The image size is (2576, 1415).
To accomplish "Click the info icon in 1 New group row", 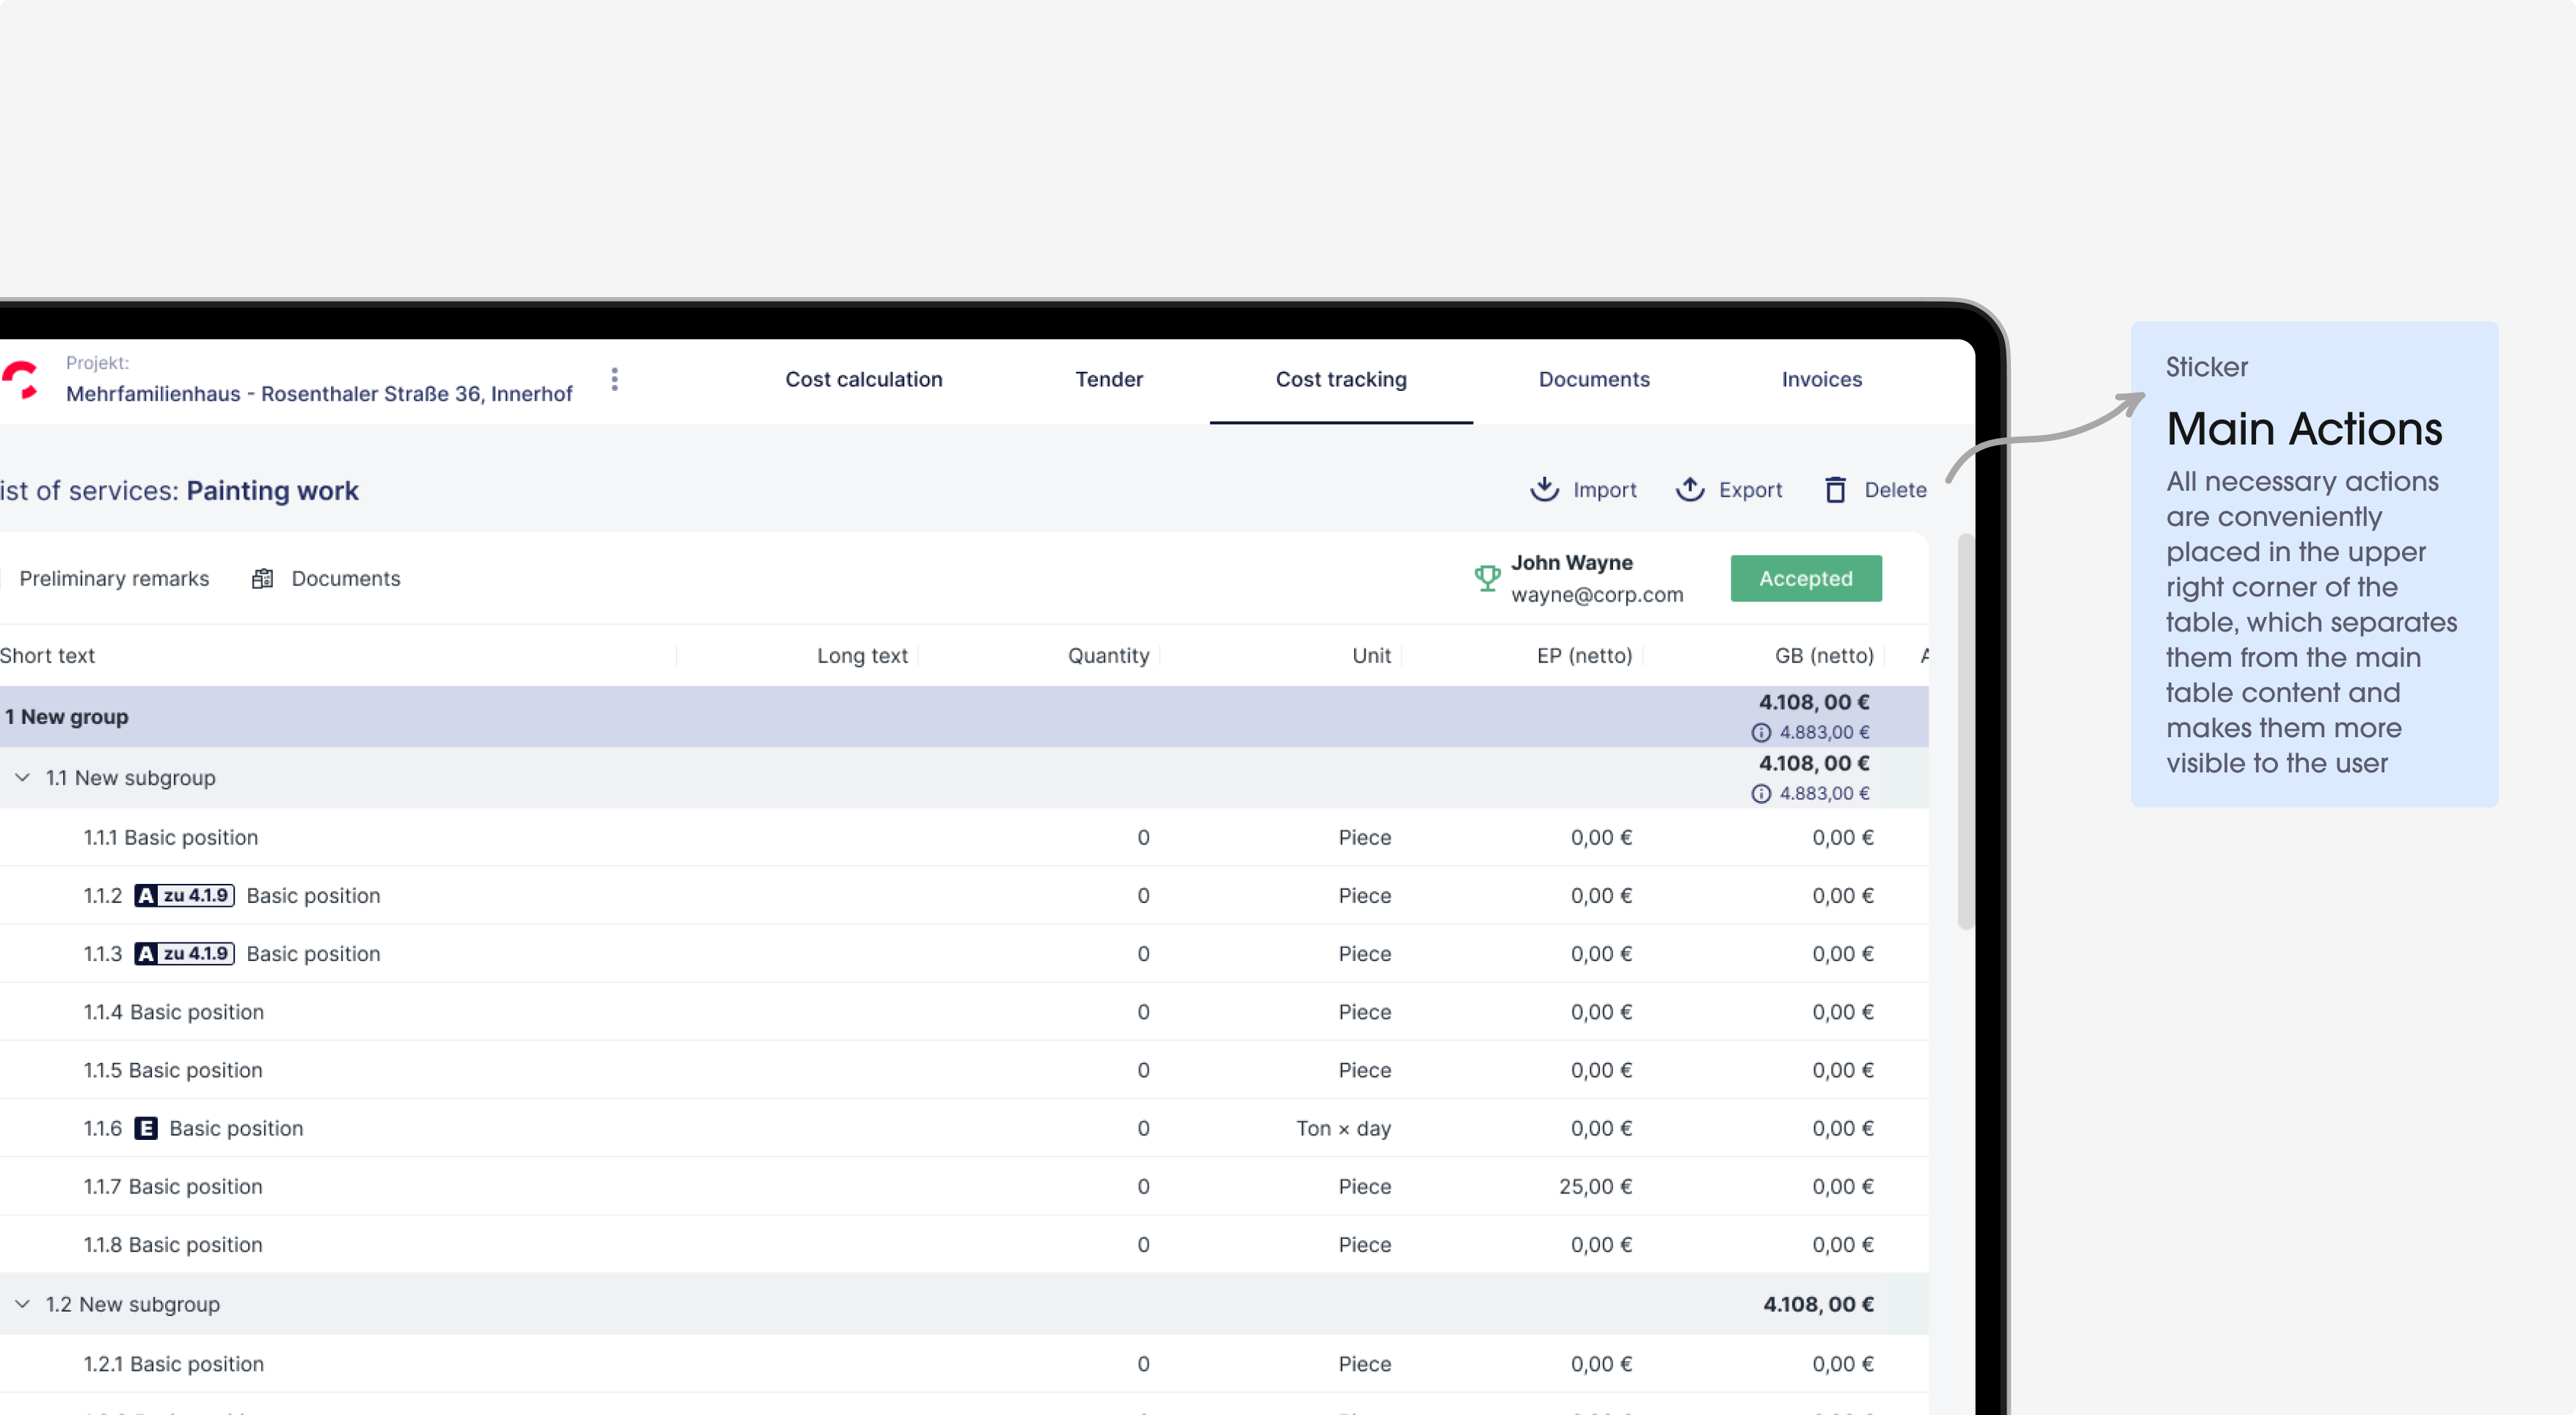I will [1761, 733].
